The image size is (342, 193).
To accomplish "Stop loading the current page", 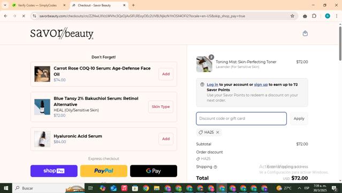I will [x=24, y=16].
